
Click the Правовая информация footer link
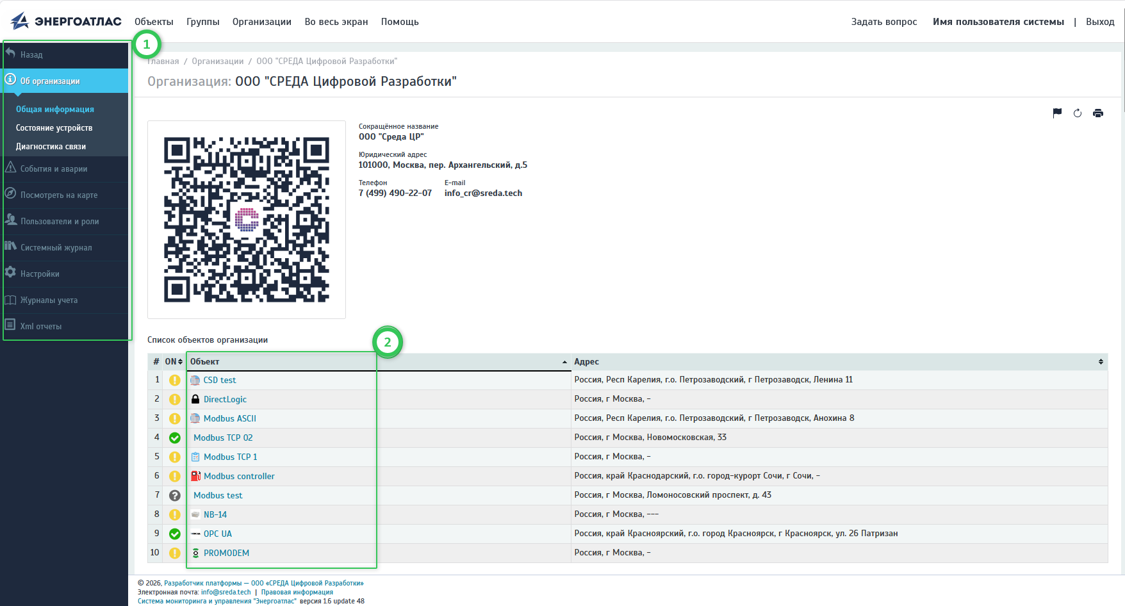[x=297, y=593]
